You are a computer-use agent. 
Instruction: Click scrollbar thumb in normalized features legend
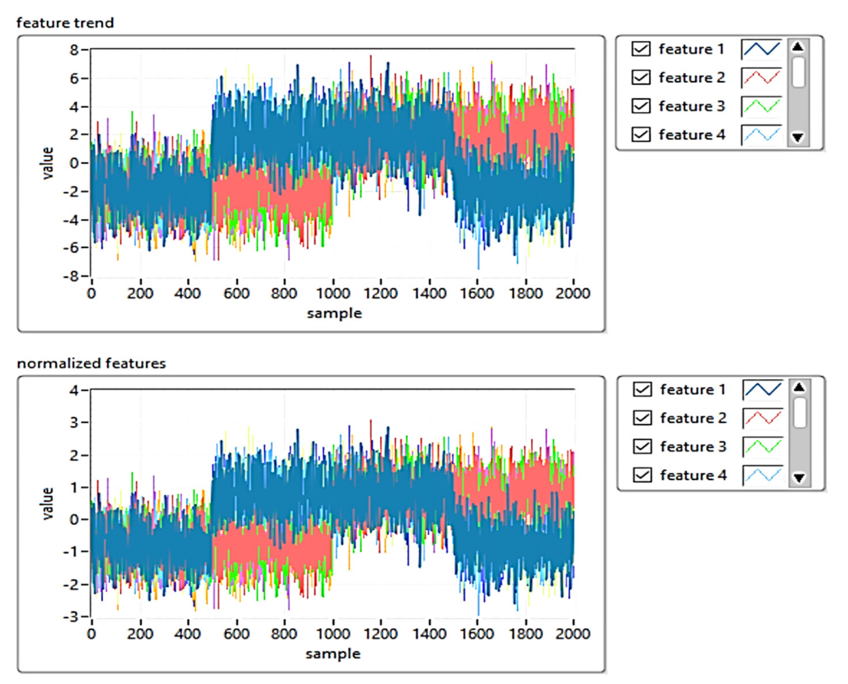point(800,413)
